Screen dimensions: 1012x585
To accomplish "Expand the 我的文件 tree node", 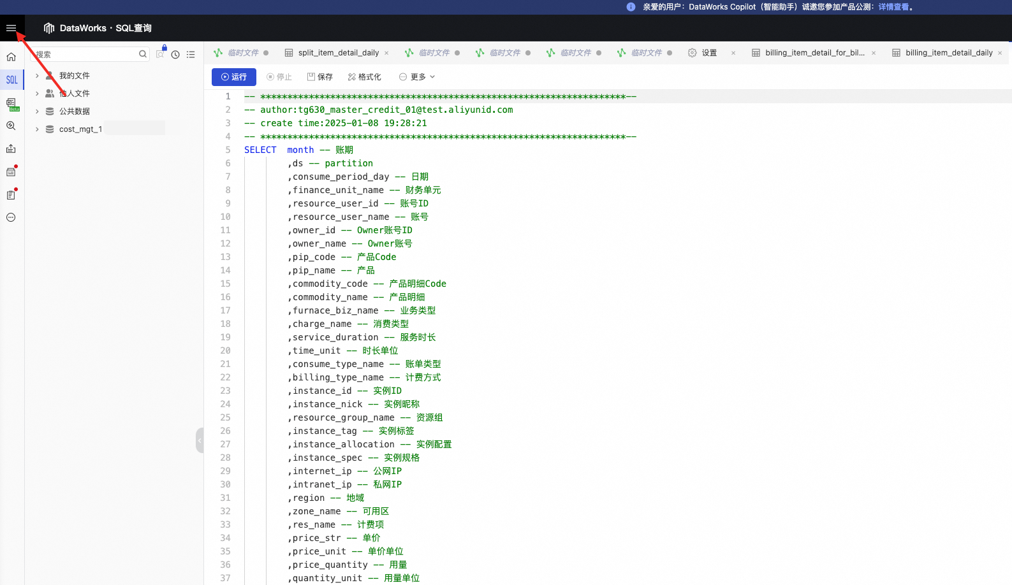I will coord(37,76).
